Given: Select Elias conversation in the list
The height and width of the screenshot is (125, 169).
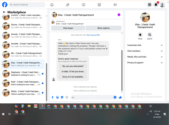Looking at the screenshot, I should tap(23, 64).
